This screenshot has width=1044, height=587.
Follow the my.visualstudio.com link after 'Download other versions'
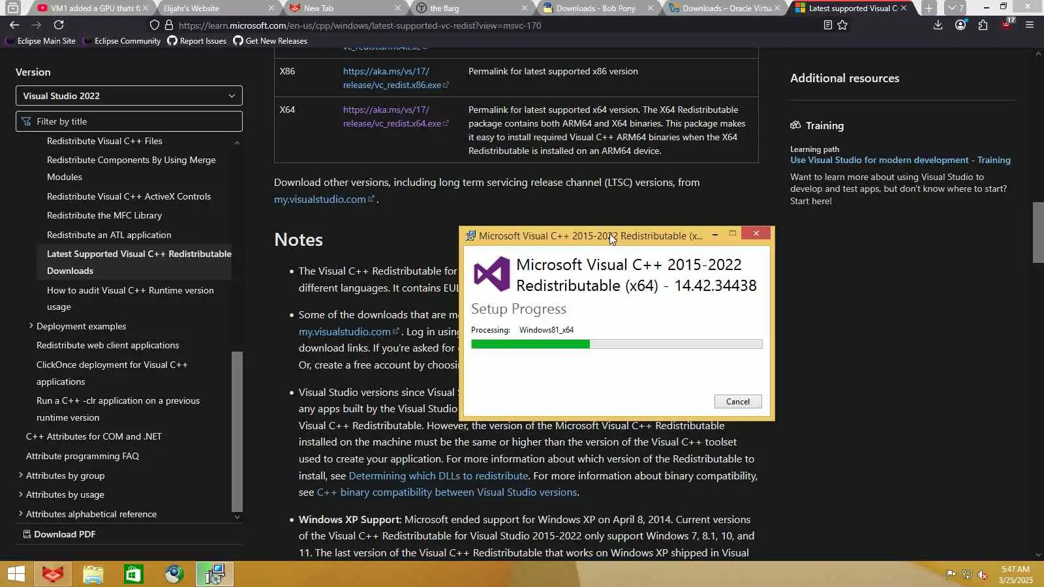point(324,200)
